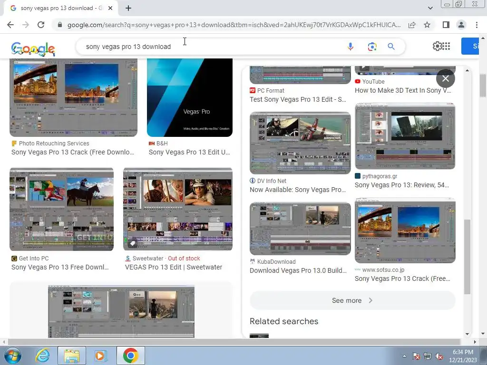Click horizontal scrollbar left arrow
The image size is (487, 365).
click(x=3, y=342)
